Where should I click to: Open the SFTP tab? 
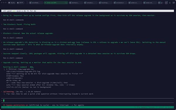[x=20, y=3]
